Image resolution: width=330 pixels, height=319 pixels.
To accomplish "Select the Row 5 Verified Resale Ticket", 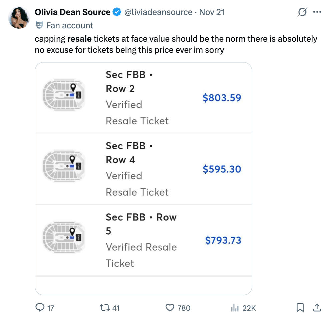I will pos(143,240).
